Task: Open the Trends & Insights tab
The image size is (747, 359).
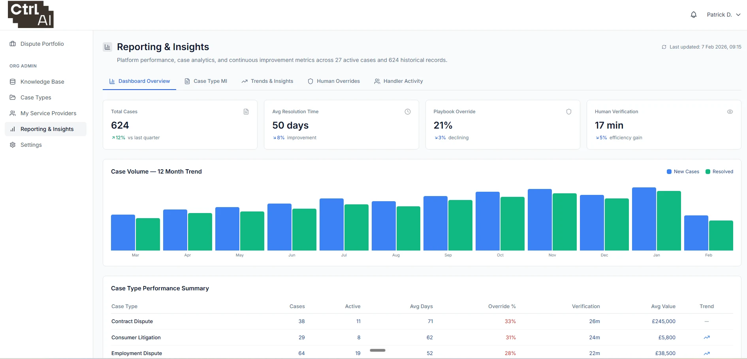Action: 267,81
